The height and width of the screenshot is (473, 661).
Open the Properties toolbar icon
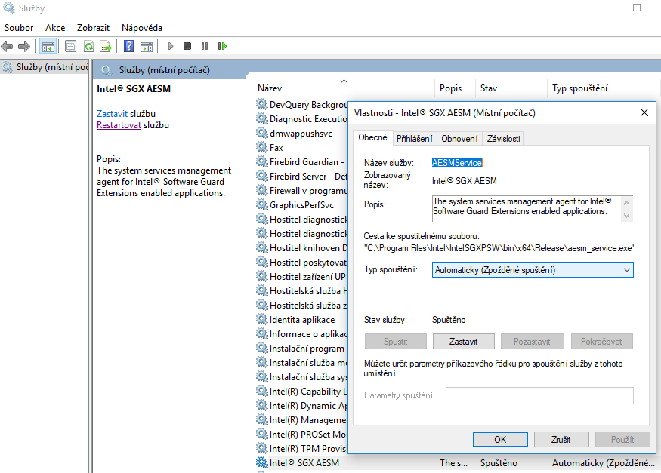71,46
